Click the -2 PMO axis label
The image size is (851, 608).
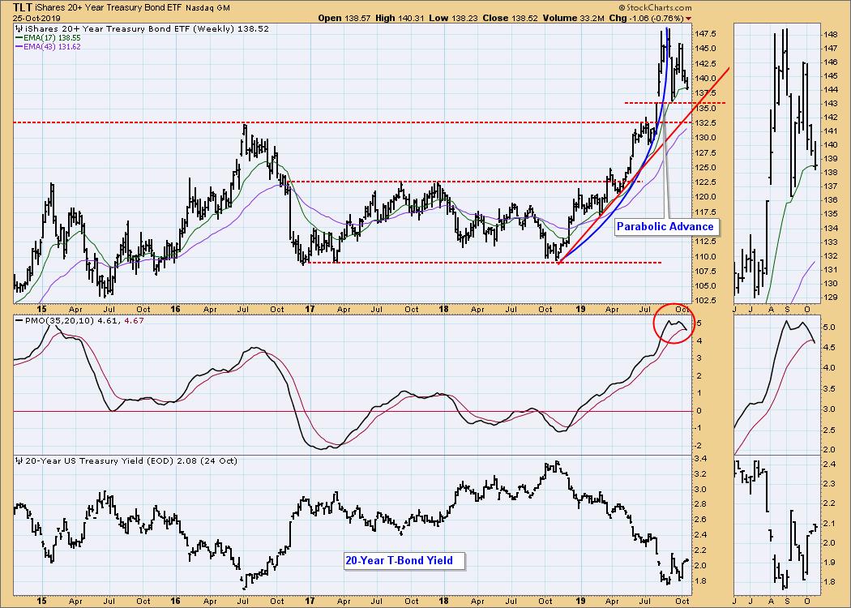click(x=699, y=446)
